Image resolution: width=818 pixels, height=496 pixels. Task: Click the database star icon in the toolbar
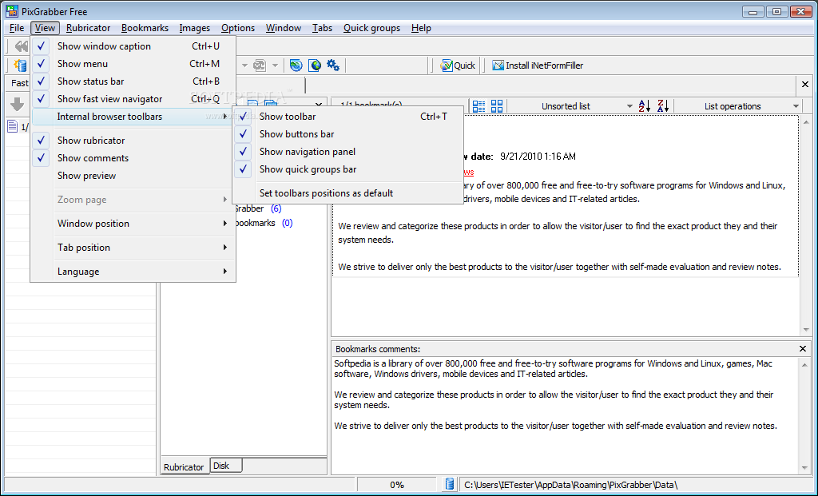coord(20,65)
